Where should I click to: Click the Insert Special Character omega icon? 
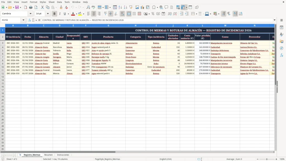point(154,7)
